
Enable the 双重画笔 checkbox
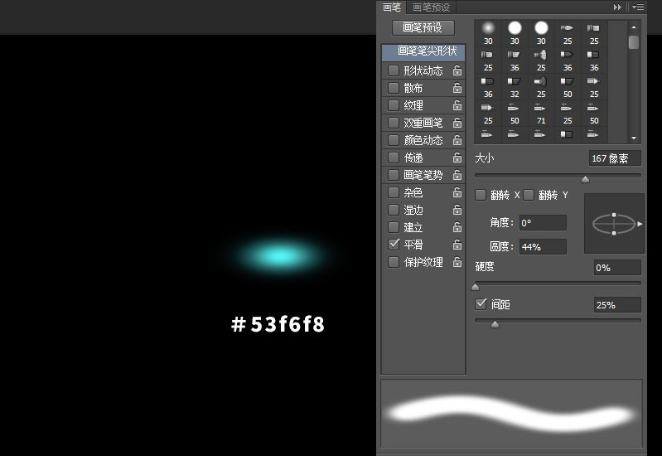[x=394, y=123]
